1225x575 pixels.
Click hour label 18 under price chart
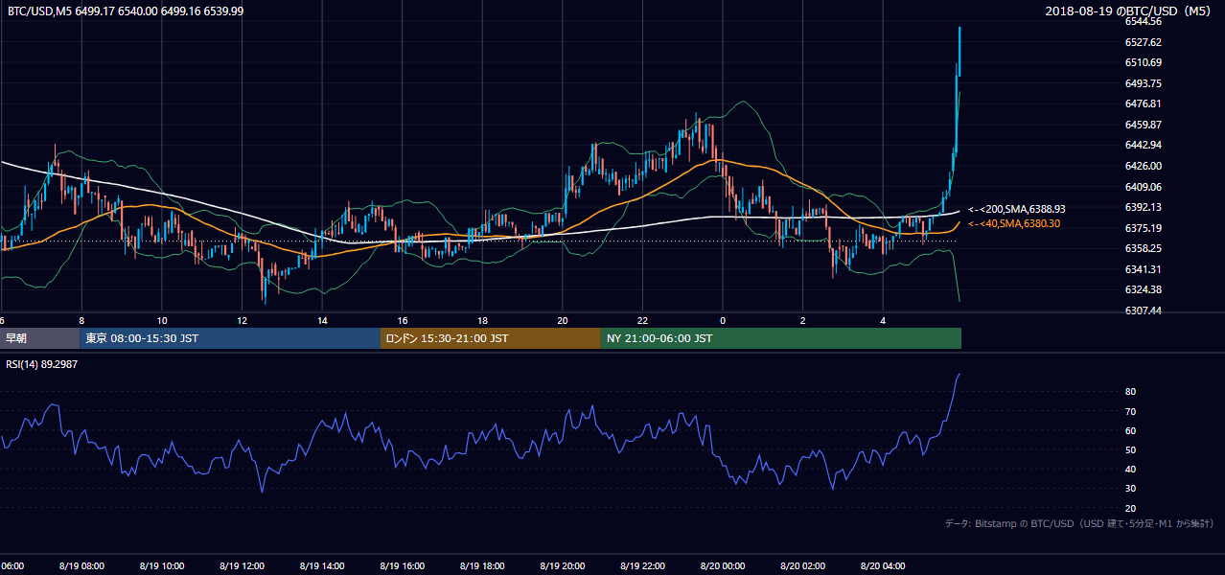pyautogui.click(x=482, y=320)
